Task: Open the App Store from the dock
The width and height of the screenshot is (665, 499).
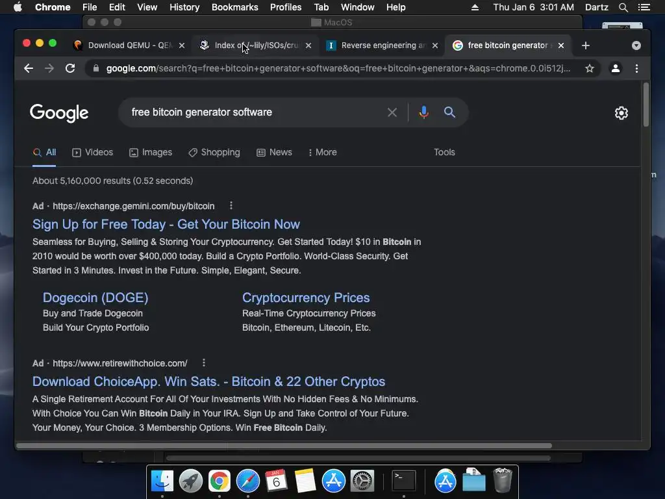Action: pyautogui.click(x=333, y=481)
